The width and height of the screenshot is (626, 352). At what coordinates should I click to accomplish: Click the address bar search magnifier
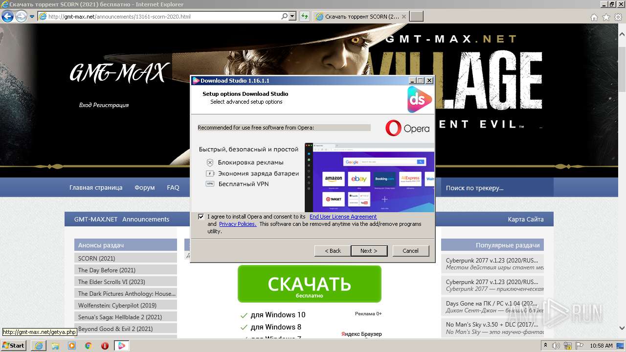285,17
